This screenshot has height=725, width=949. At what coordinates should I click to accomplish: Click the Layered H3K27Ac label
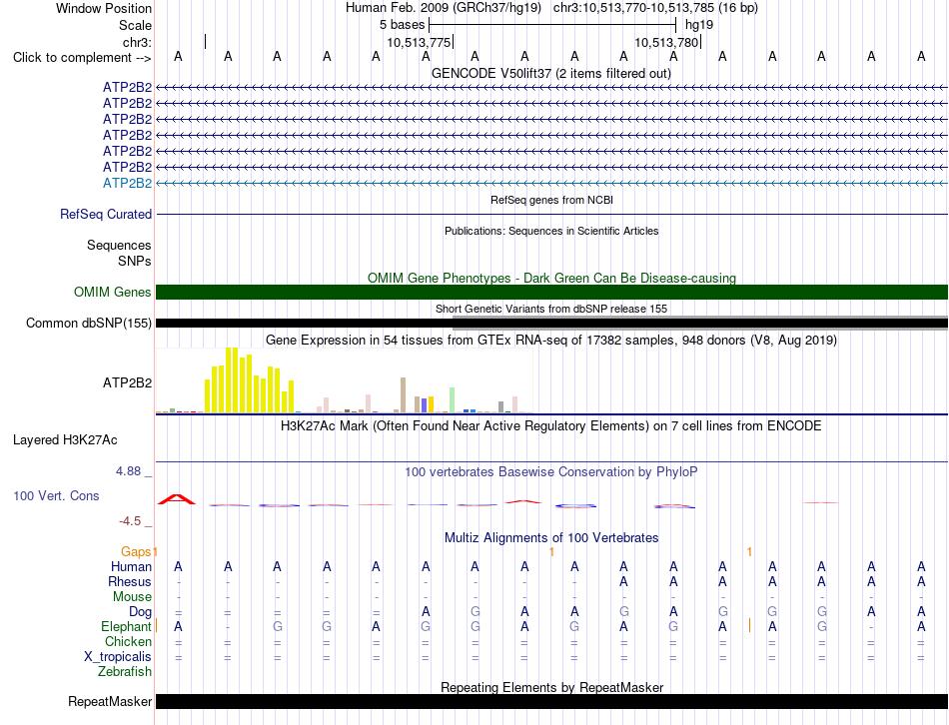(x=65, y=440)
